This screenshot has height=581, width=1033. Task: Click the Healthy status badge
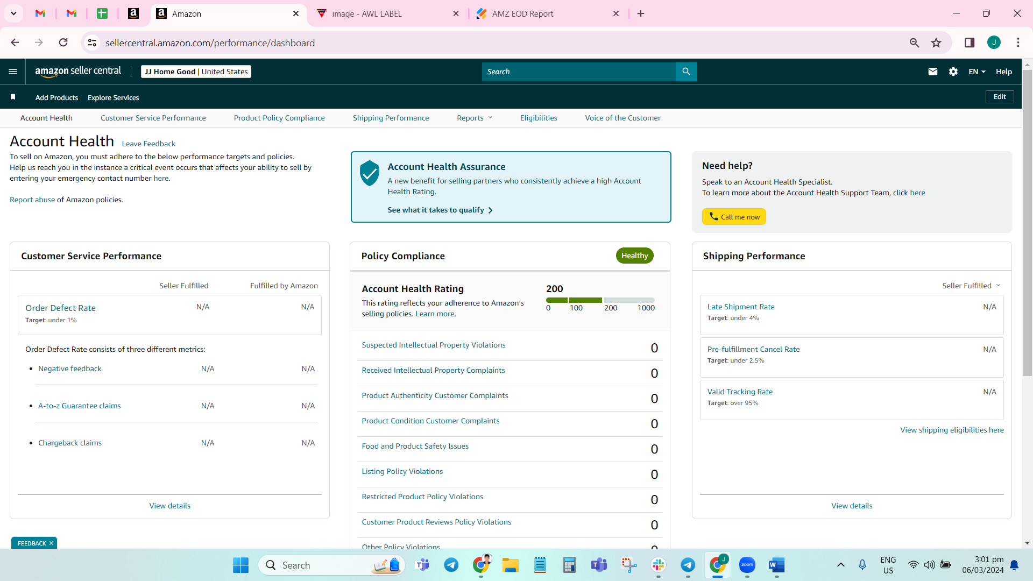[x=634, y=256]
